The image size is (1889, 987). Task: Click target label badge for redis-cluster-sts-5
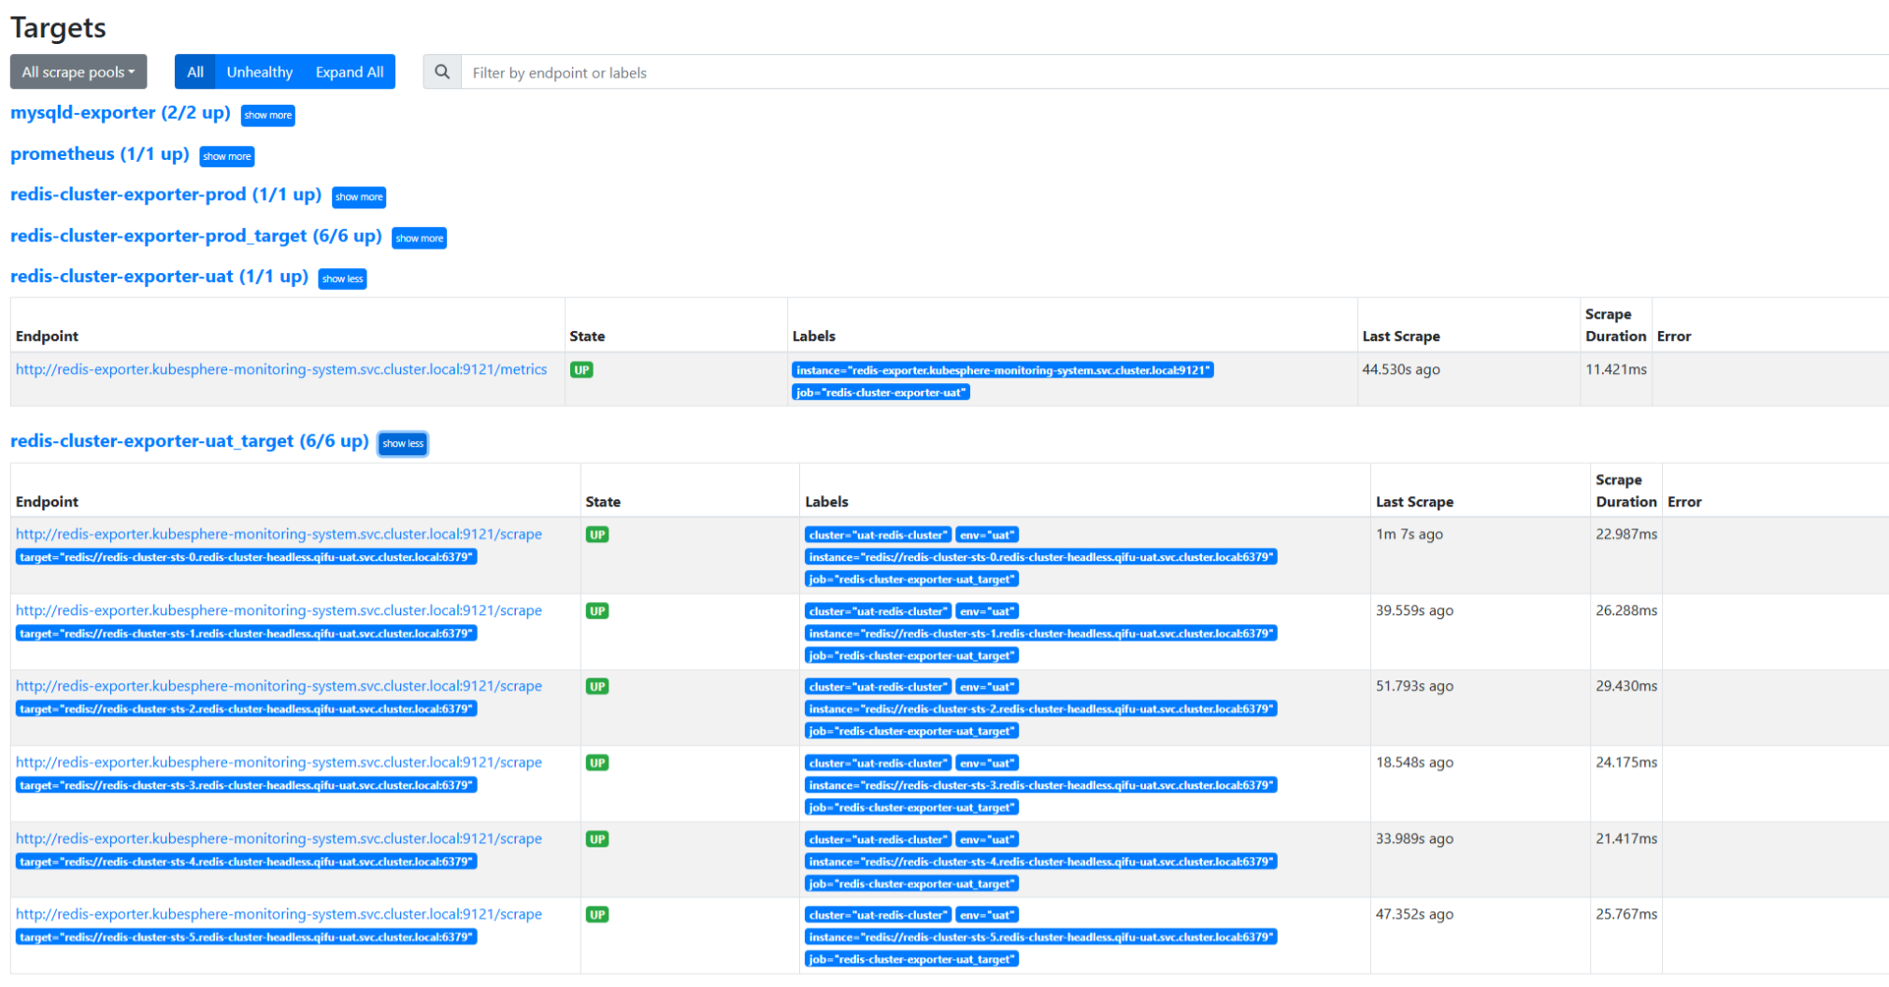(x=247, y=937)
